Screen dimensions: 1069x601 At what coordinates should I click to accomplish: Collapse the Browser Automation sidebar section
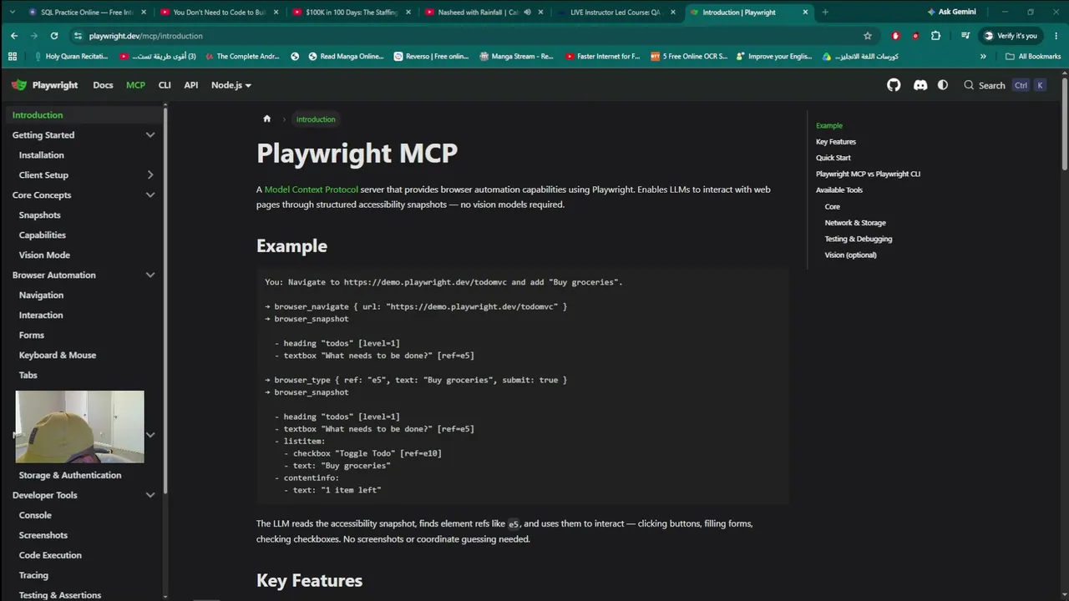[x=150, y=275]
